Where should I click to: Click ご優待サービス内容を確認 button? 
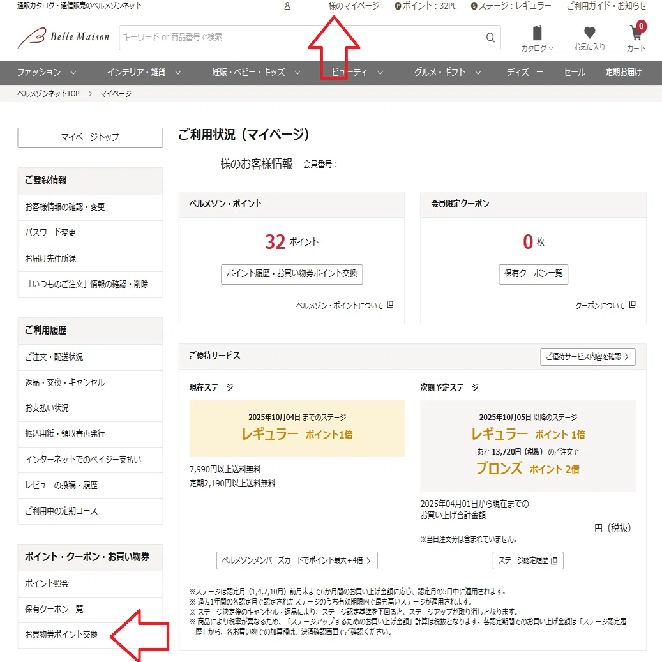tap(588, 357)
